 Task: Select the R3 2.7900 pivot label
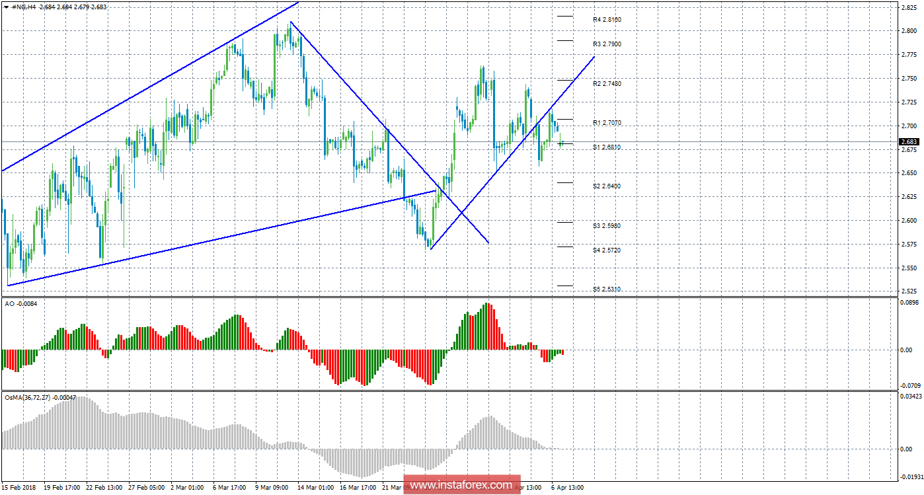607,44
